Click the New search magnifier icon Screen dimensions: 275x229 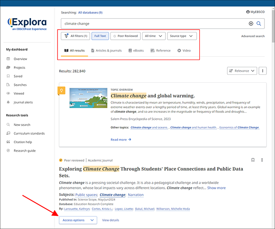click(8, 125)
